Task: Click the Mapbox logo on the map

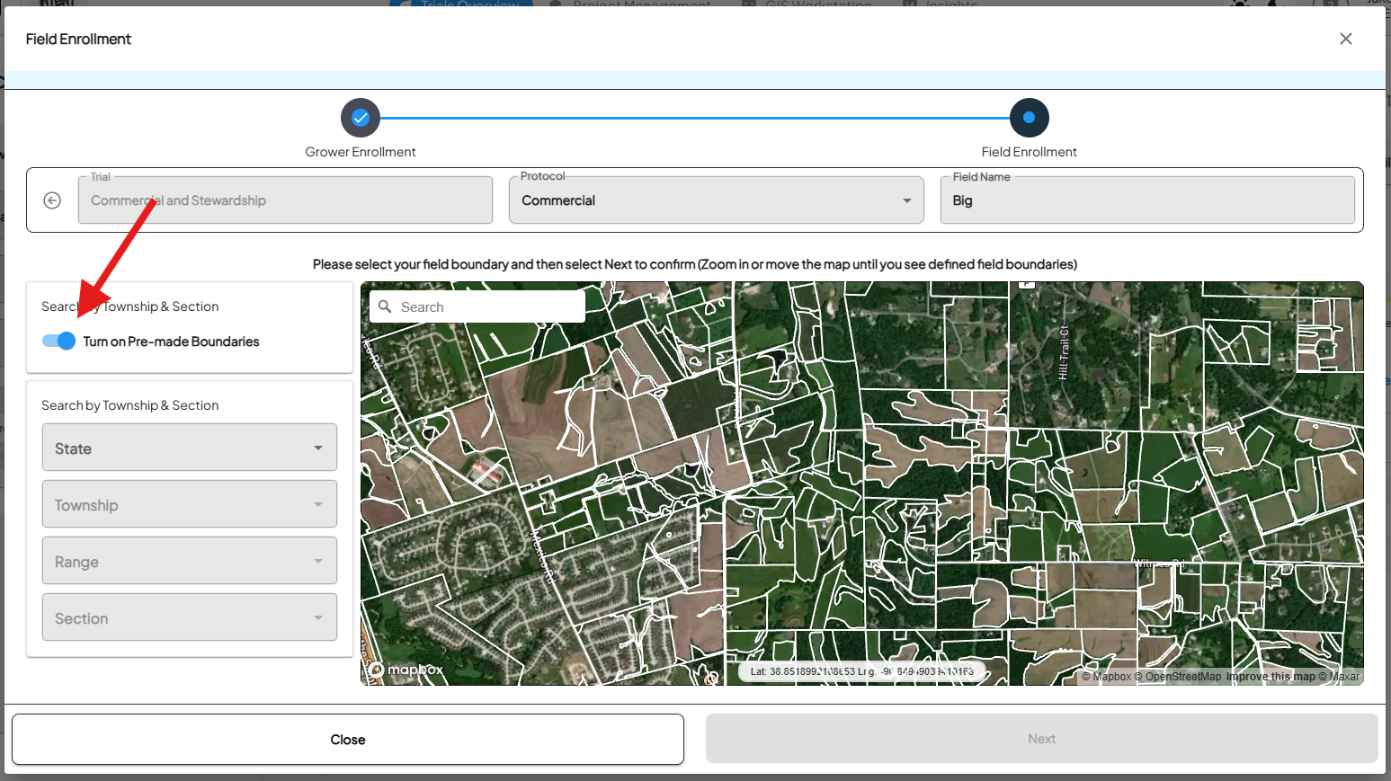Action: 406,670
